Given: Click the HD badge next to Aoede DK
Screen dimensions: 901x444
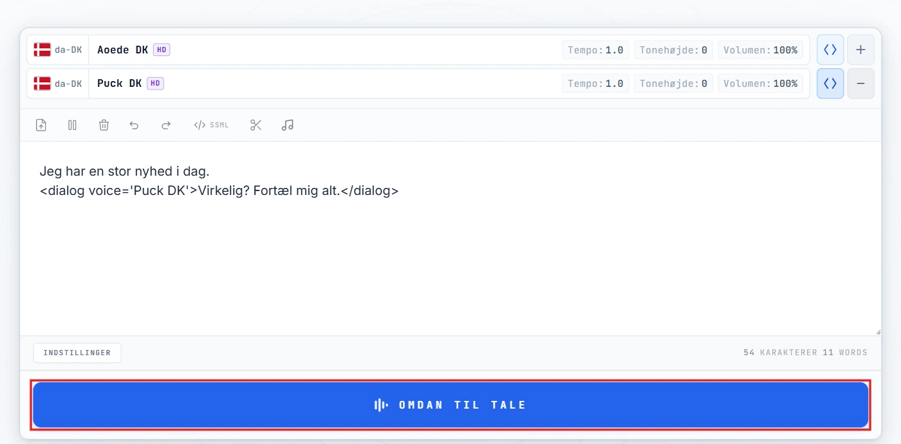Looking at the screenshot, I should [x=162, y=50].
